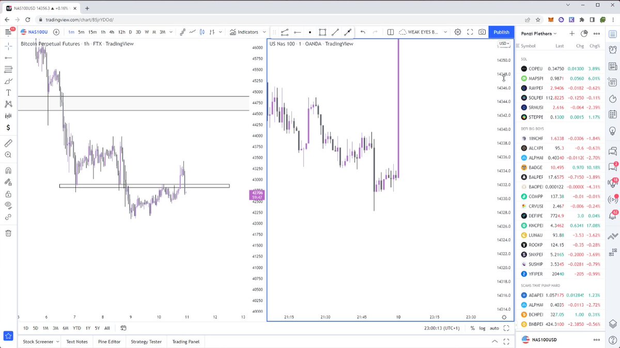Toggle Stay in Drawing Mode pencil-lock
Image resolution: width=620 pixels, height=348 pixels.
pos(8,182)
